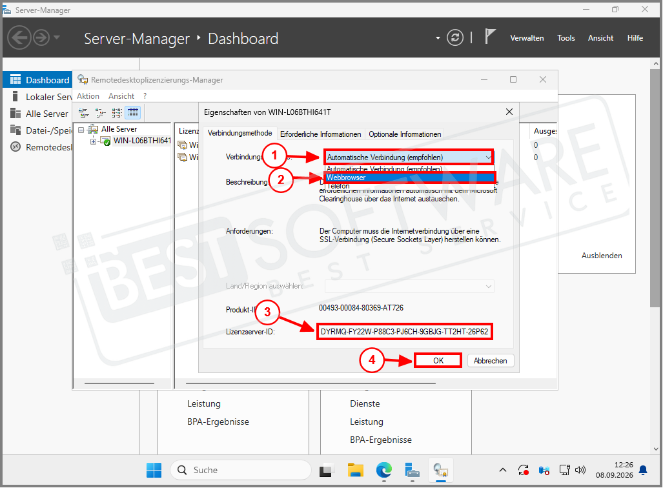Open the ? help menu
The width and height of the screenshot is (663, 488).
[x=145, y=96]
